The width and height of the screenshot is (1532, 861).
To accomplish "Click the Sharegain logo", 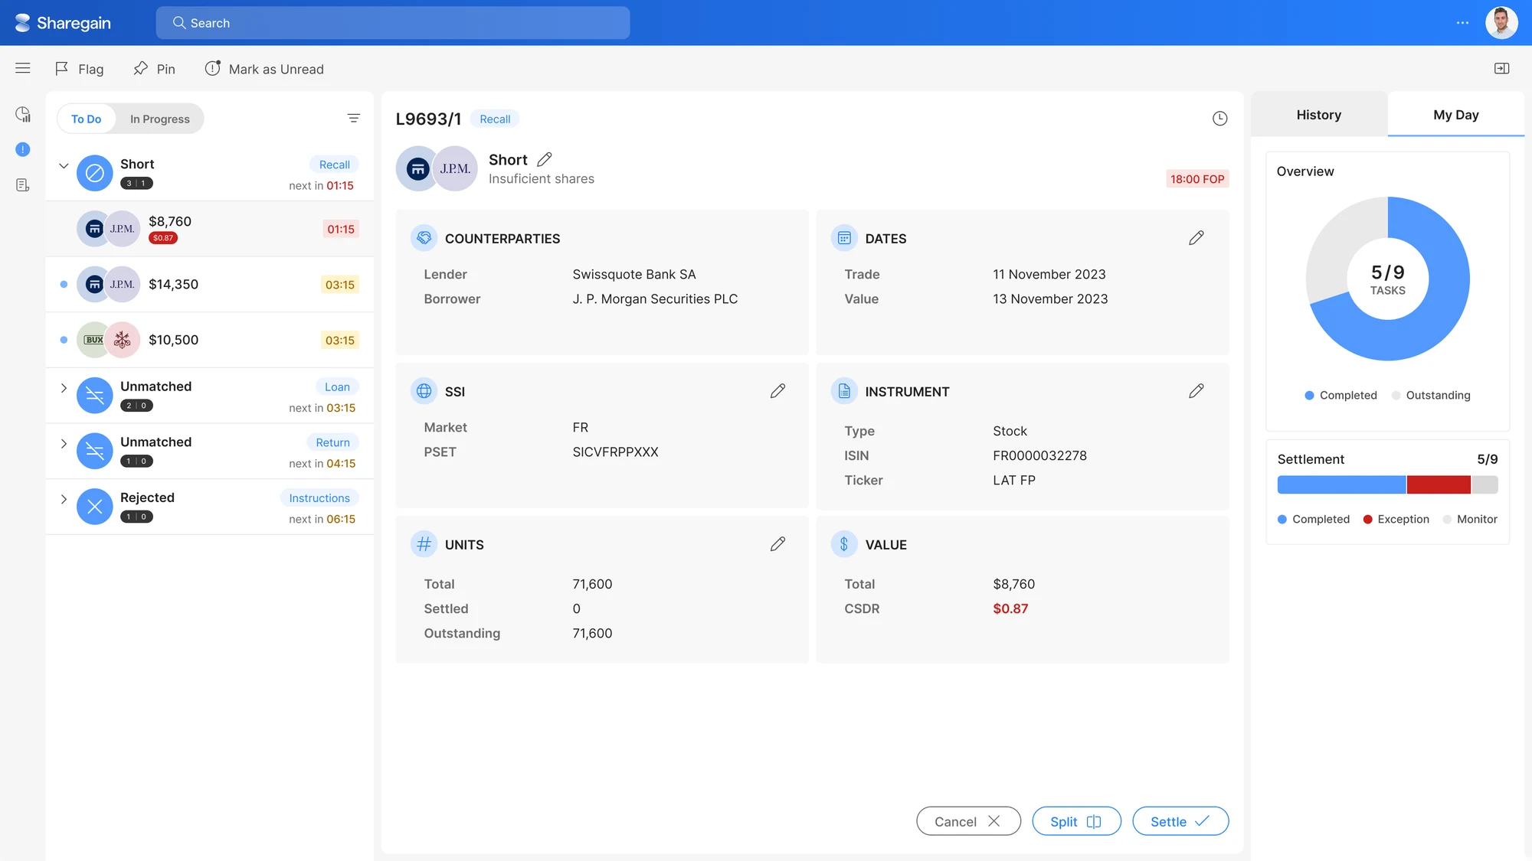I will coord(63,23).
